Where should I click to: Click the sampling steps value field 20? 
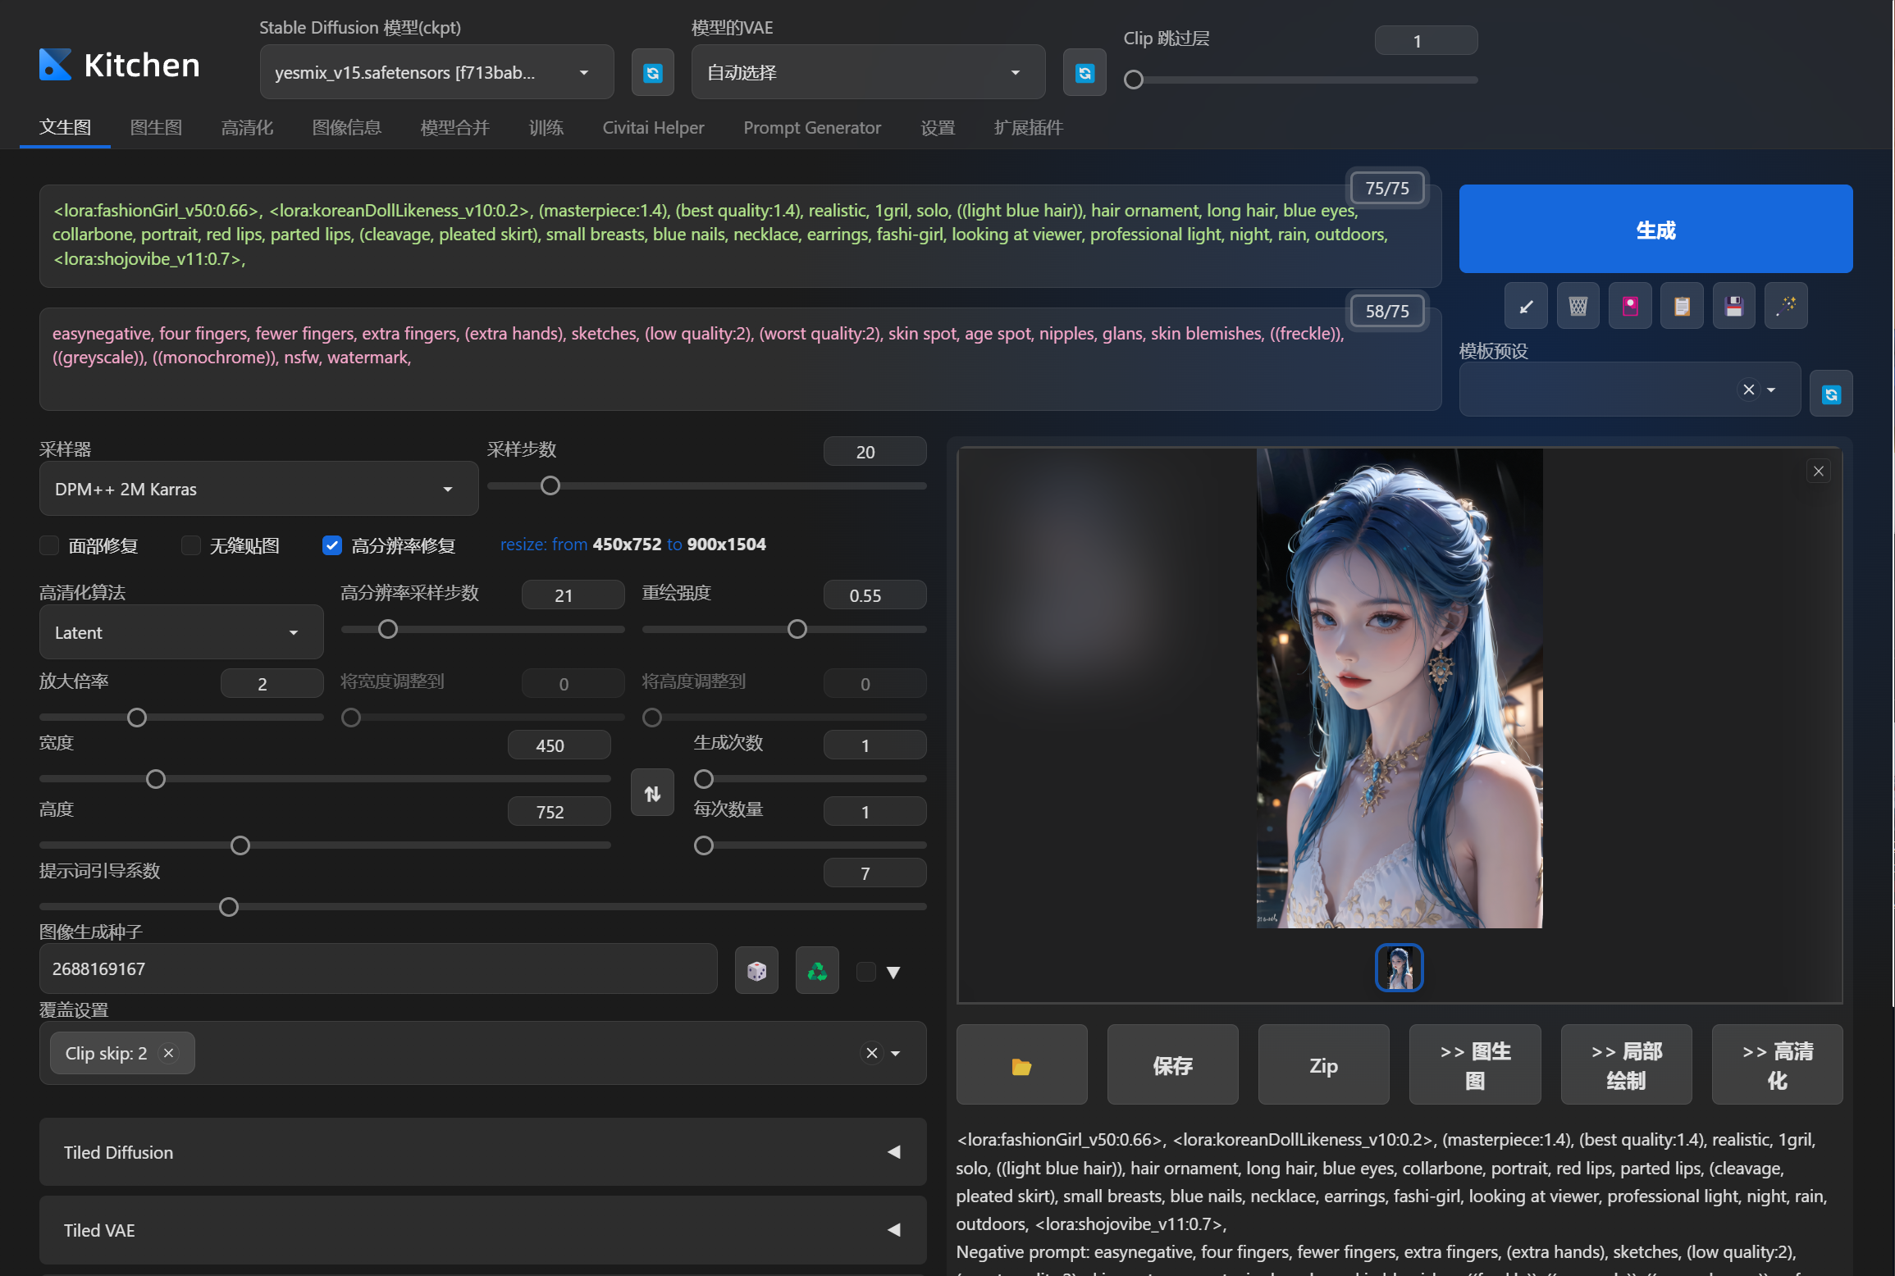(874, 452)
